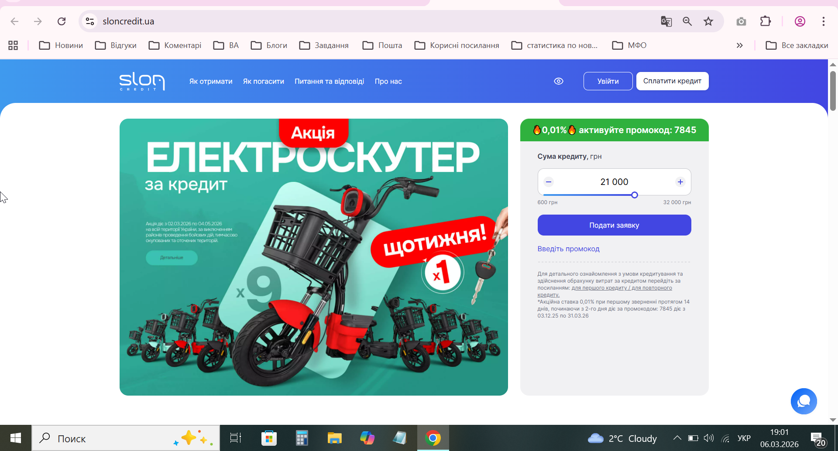Open File Explorer from the taskbar
The image size is (838, 451).
coord(335,438)
